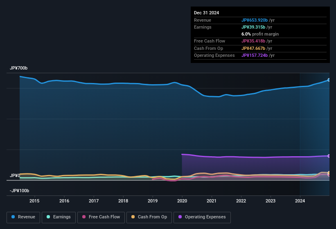The height and width of the screenshot is (229, 336).
Task: Click the 2024 year label on the axis
Action: point(300,201)
